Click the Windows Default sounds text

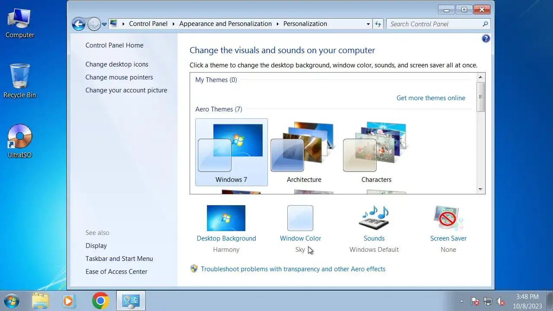(x=374, y=250)
